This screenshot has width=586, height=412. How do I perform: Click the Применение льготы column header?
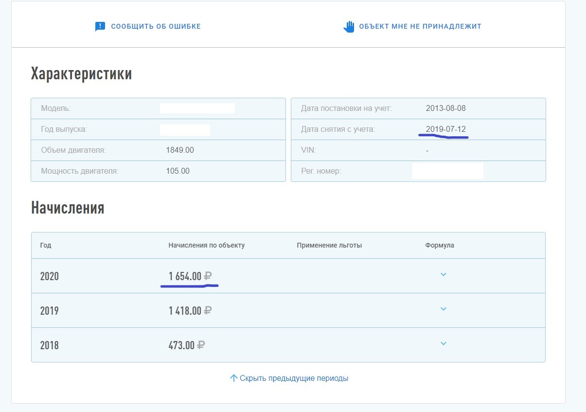click(x=329, y=245)
